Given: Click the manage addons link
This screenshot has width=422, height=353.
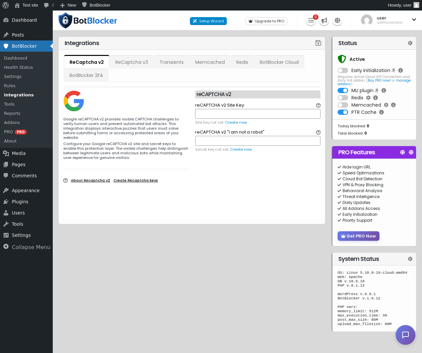Looking at the screenshot, I should point(403,80).
